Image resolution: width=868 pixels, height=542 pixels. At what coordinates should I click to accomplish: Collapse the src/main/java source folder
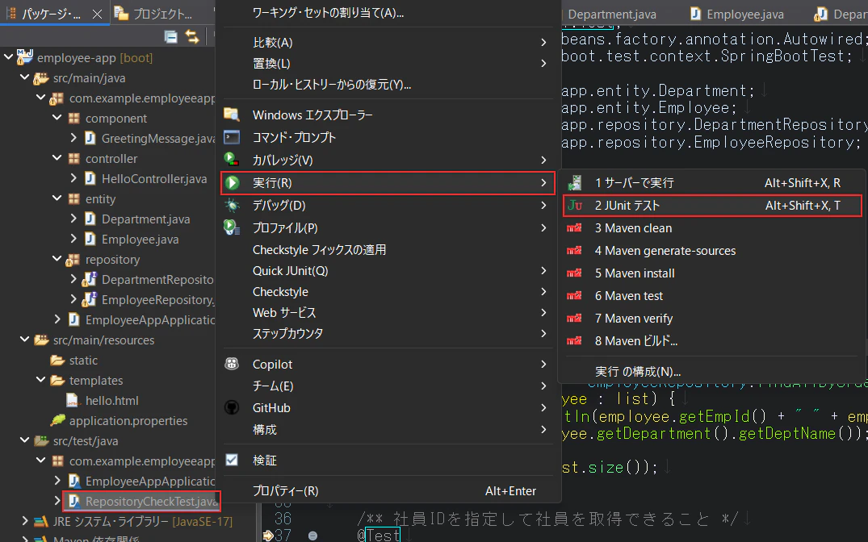[x=24, y=77]
